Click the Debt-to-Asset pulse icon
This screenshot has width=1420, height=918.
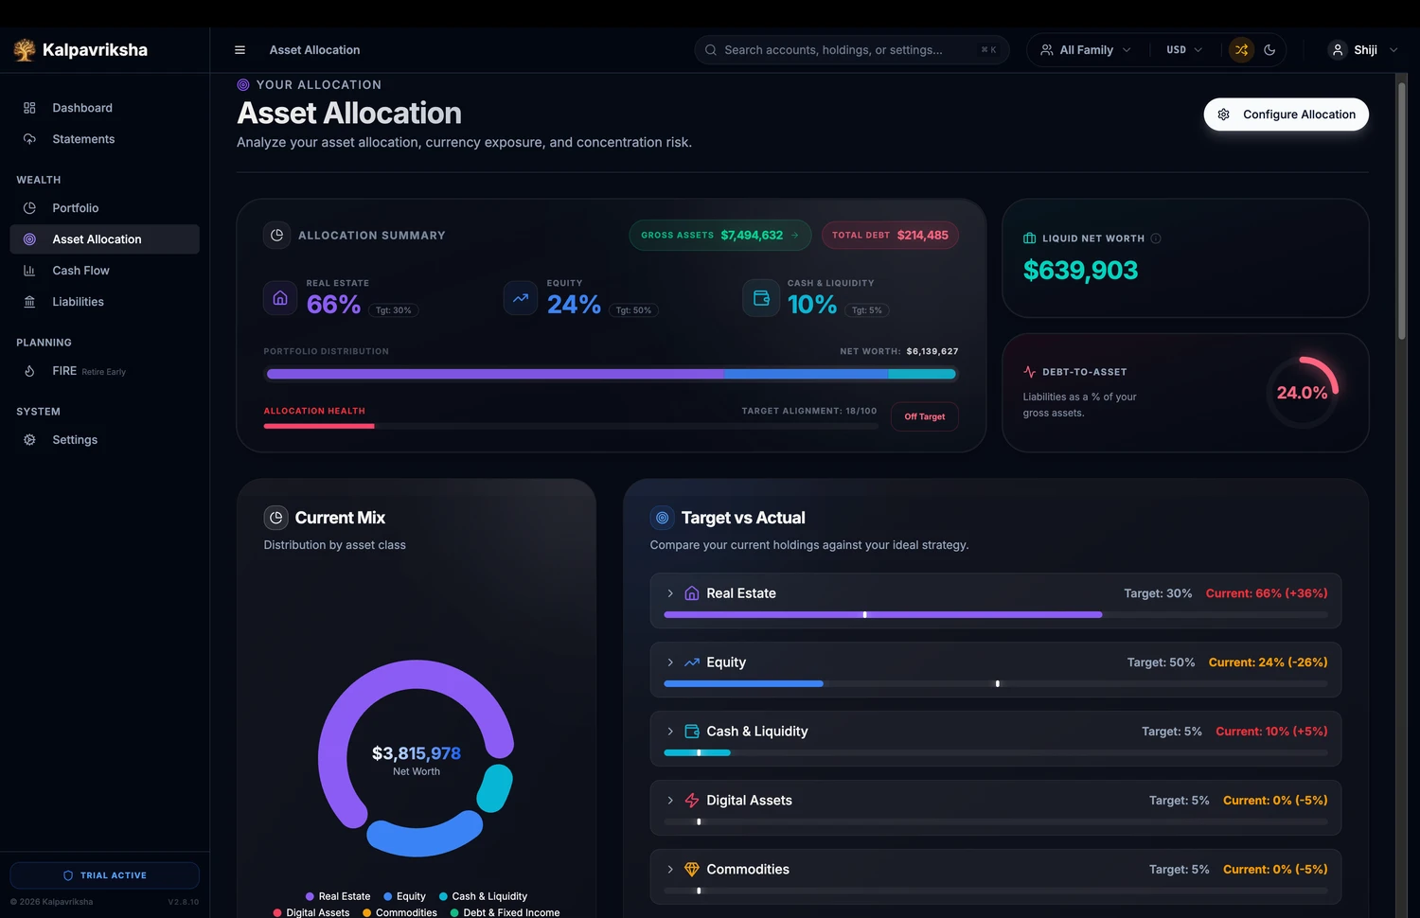pos(1030,372)
